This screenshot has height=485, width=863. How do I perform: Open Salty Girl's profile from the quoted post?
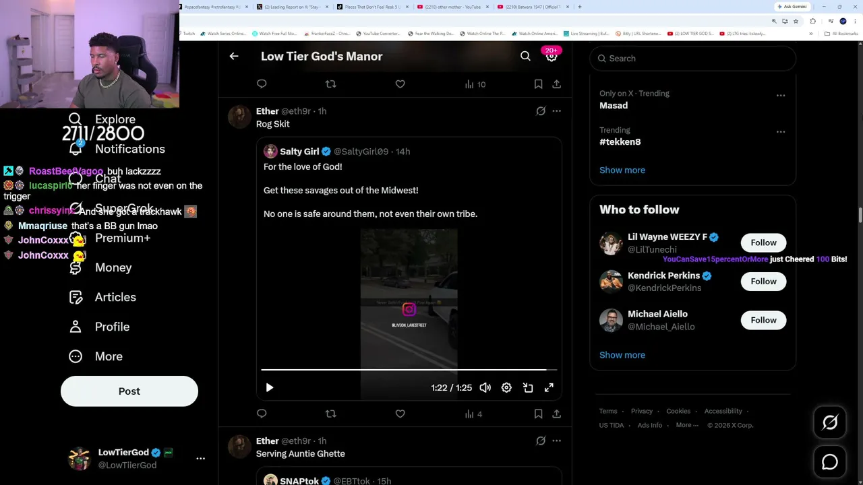pos(299,152)
